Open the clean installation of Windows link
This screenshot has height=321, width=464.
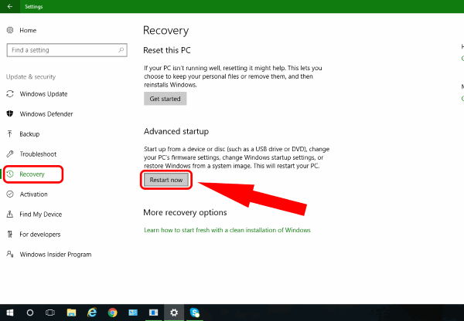[x=227, y=230]
